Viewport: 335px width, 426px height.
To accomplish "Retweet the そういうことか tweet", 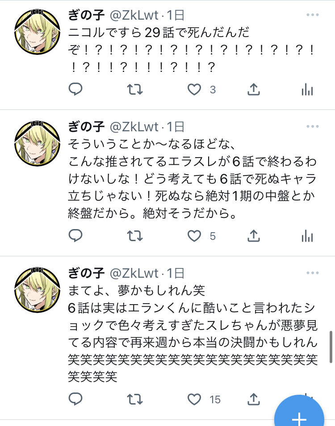I will 135,236.
